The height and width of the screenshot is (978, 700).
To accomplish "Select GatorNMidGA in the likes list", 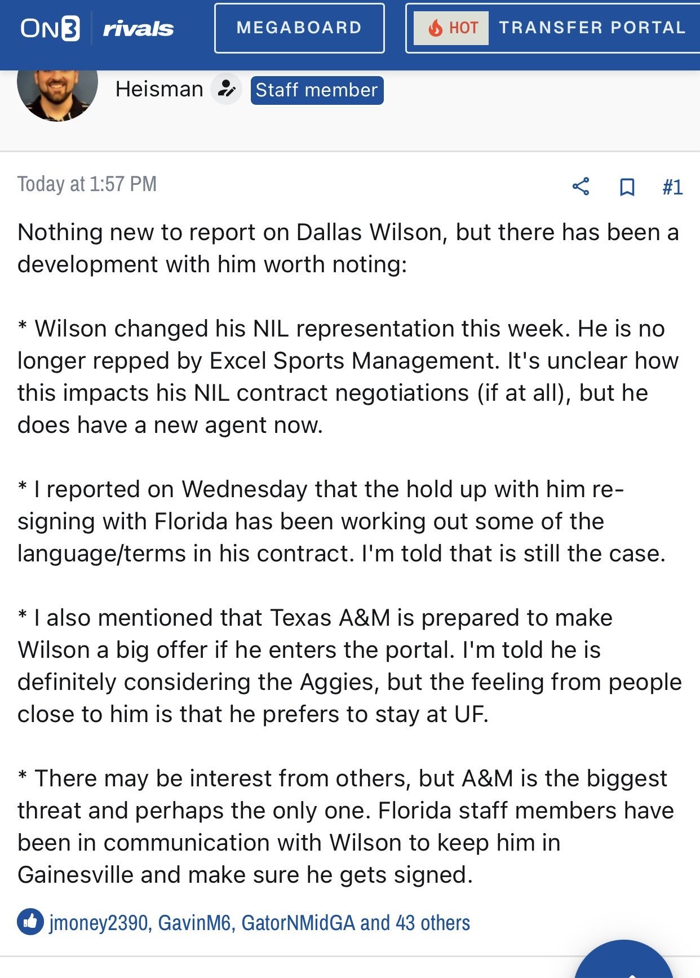I will [x=298, y=923].
